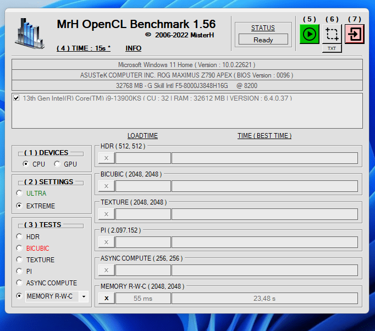Click the X button in the HDR row

(107, 158)
